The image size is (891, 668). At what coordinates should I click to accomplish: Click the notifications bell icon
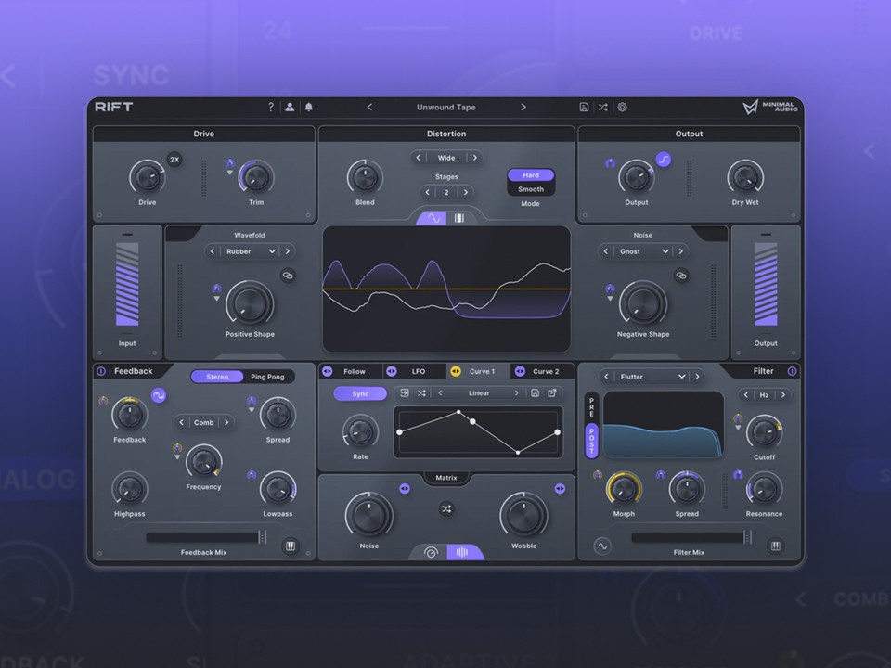click(x=308, y=107)
